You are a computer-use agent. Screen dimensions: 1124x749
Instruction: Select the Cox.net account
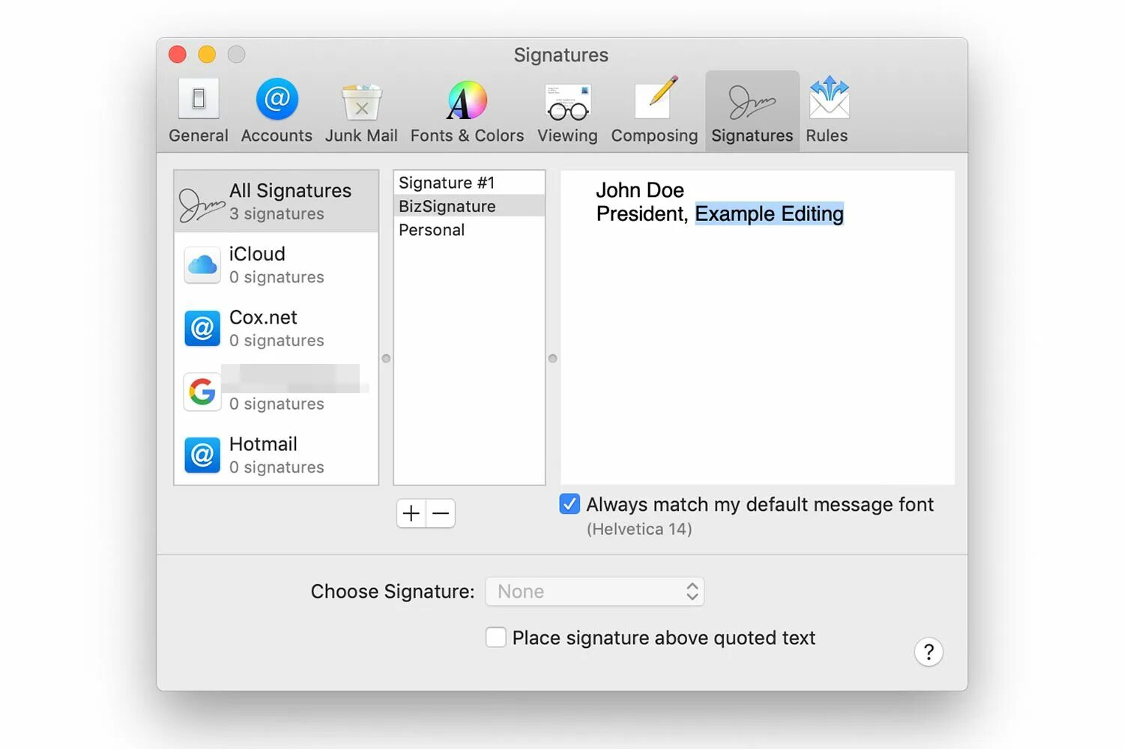277,328
